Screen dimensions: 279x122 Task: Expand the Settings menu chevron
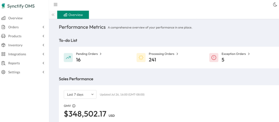pyautogui.click(x=44, y=72)
